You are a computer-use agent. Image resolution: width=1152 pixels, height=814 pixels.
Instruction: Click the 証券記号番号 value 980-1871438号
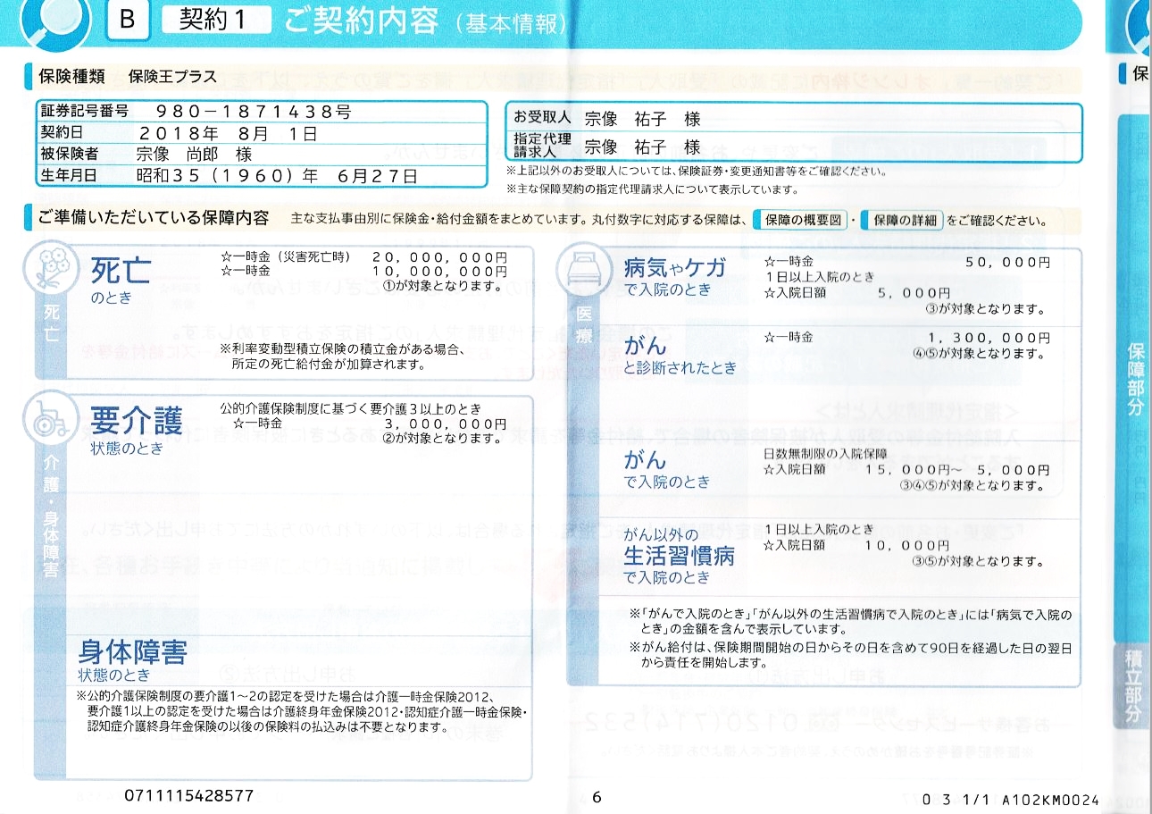point(253,113)
